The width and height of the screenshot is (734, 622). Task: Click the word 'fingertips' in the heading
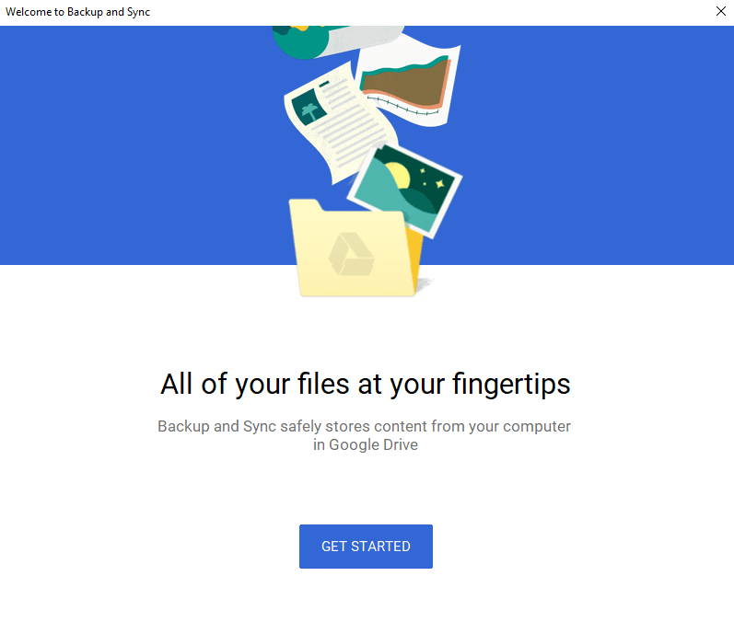point(511,385)
